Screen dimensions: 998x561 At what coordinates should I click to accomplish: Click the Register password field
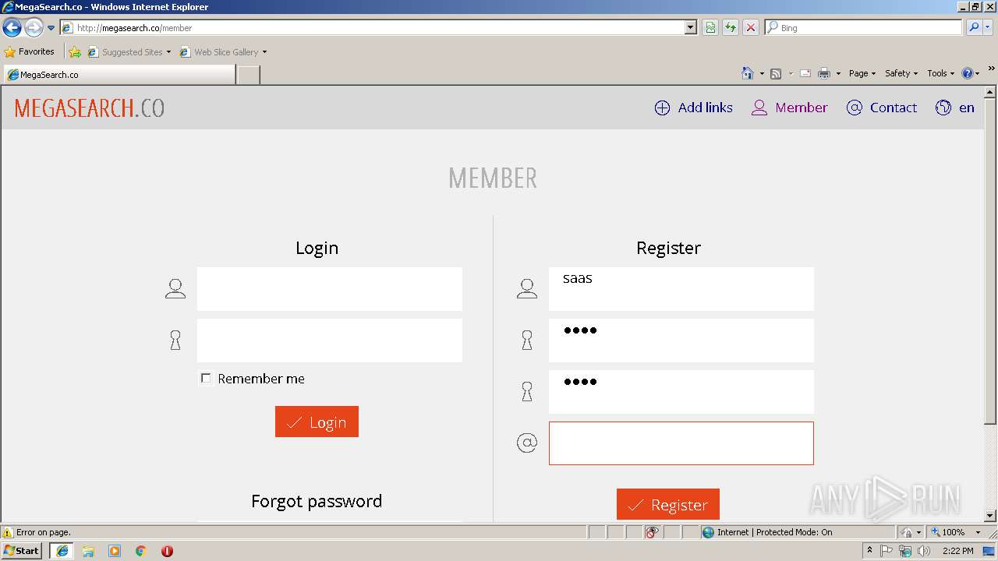[x=681, y=340]
